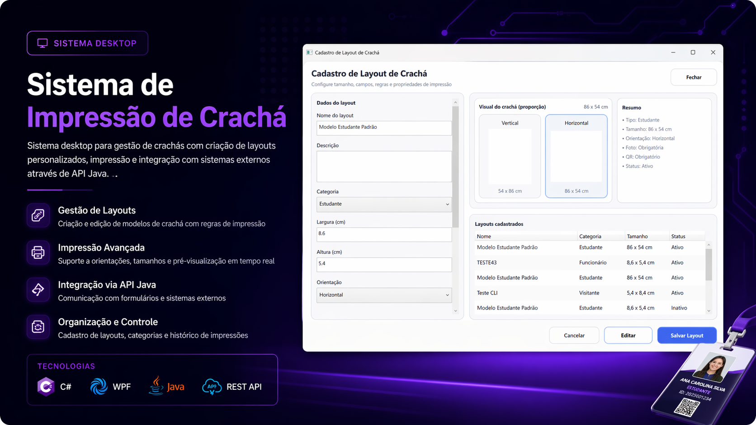This screenshot has width=756, height=425.
Task: Click the C# technology logo
Action: [x=46, y=387]
